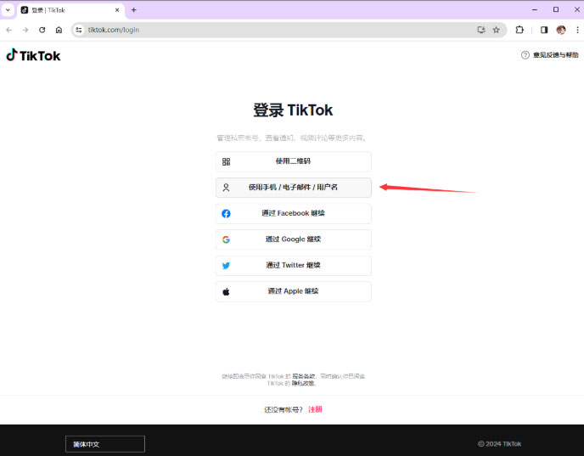Open the 服务条款 terms of service link
This screenshot has height=456, width=584.
[x=304, y=376]
